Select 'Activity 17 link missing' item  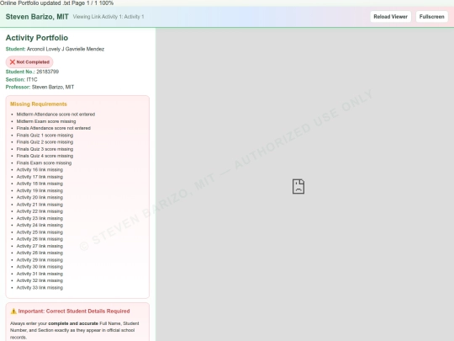coord(40,177)
